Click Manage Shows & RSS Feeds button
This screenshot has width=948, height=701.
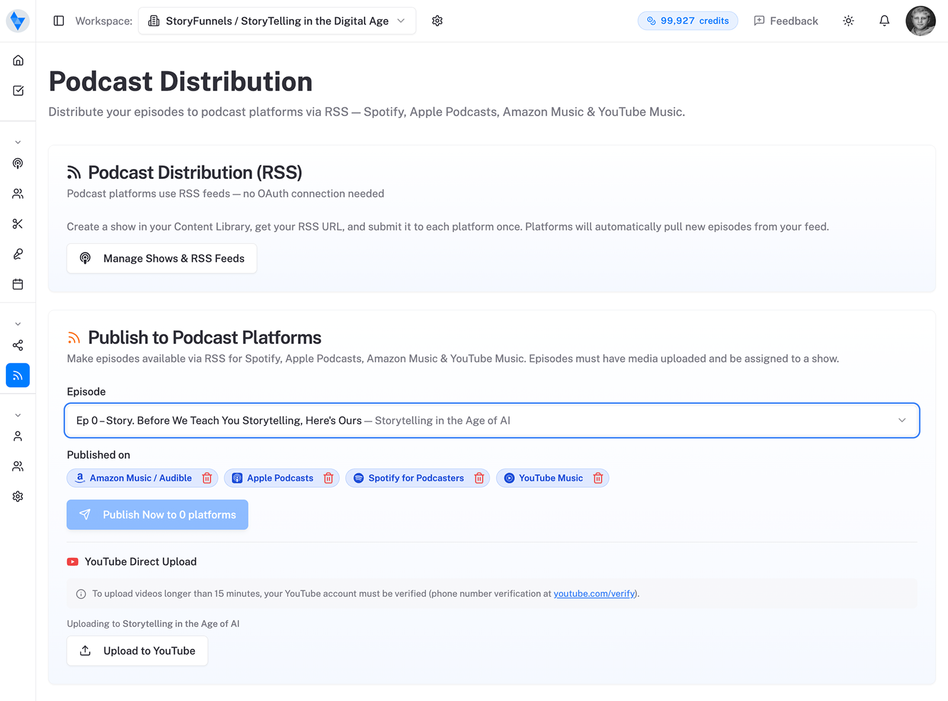tap(162, 258)
